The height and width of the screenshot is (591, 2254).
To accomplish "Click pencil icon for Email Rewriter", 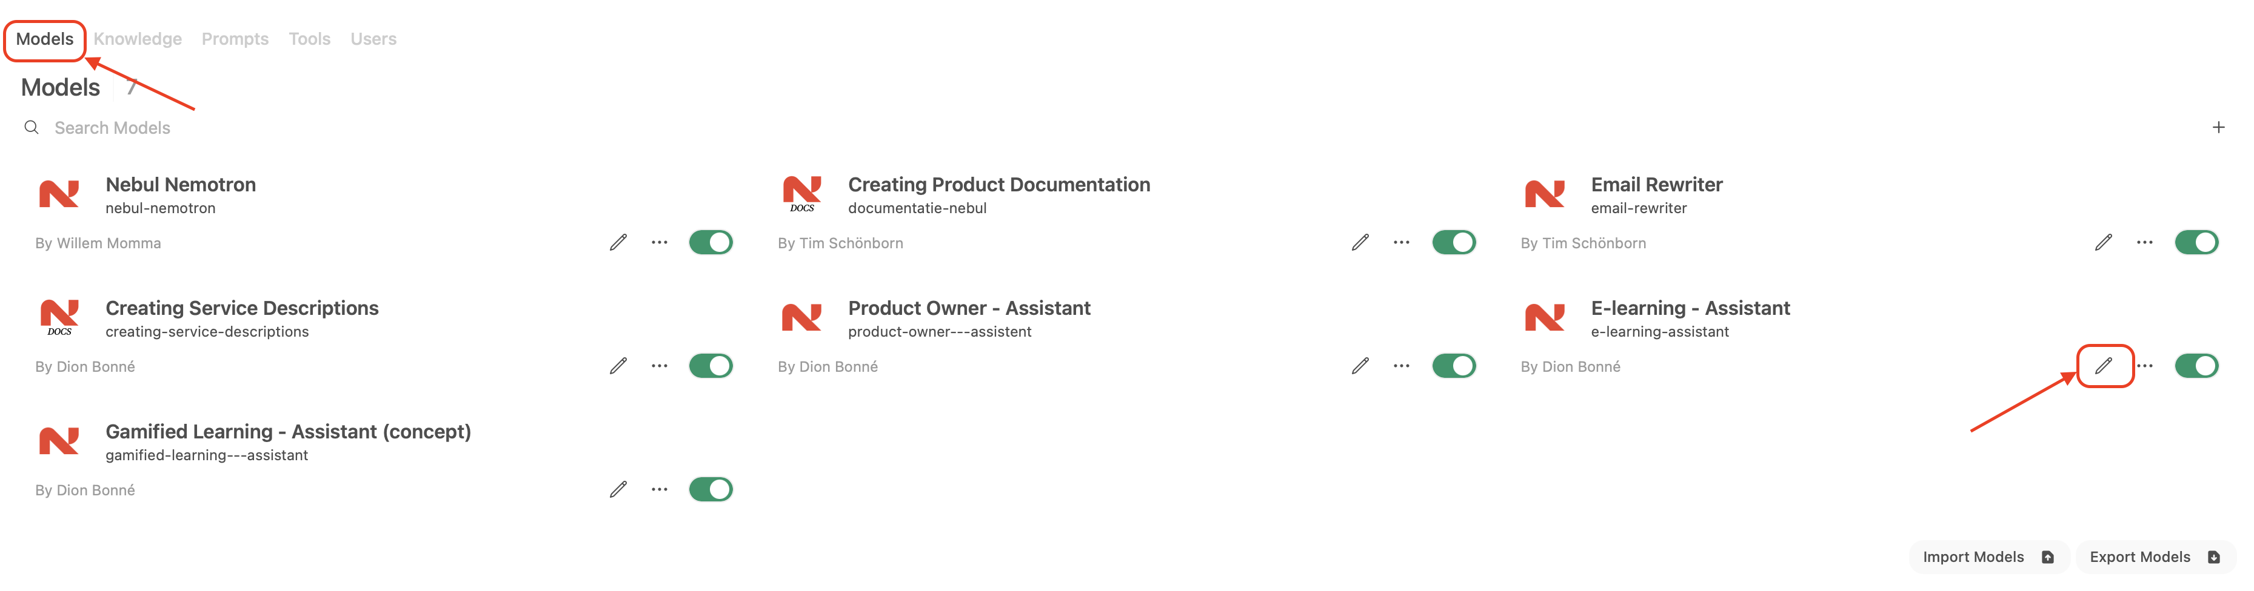I will click(x=2104, y=242).
